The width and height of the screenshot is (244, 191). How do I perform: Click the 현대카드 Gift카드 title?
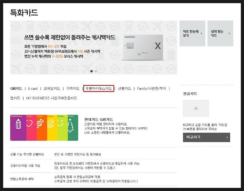(x=99, y=120)
